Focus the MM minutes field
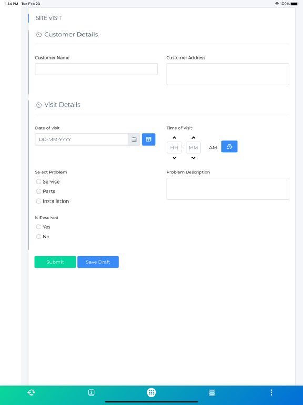This screenshot has height=405, width=303. pos(193,148)
